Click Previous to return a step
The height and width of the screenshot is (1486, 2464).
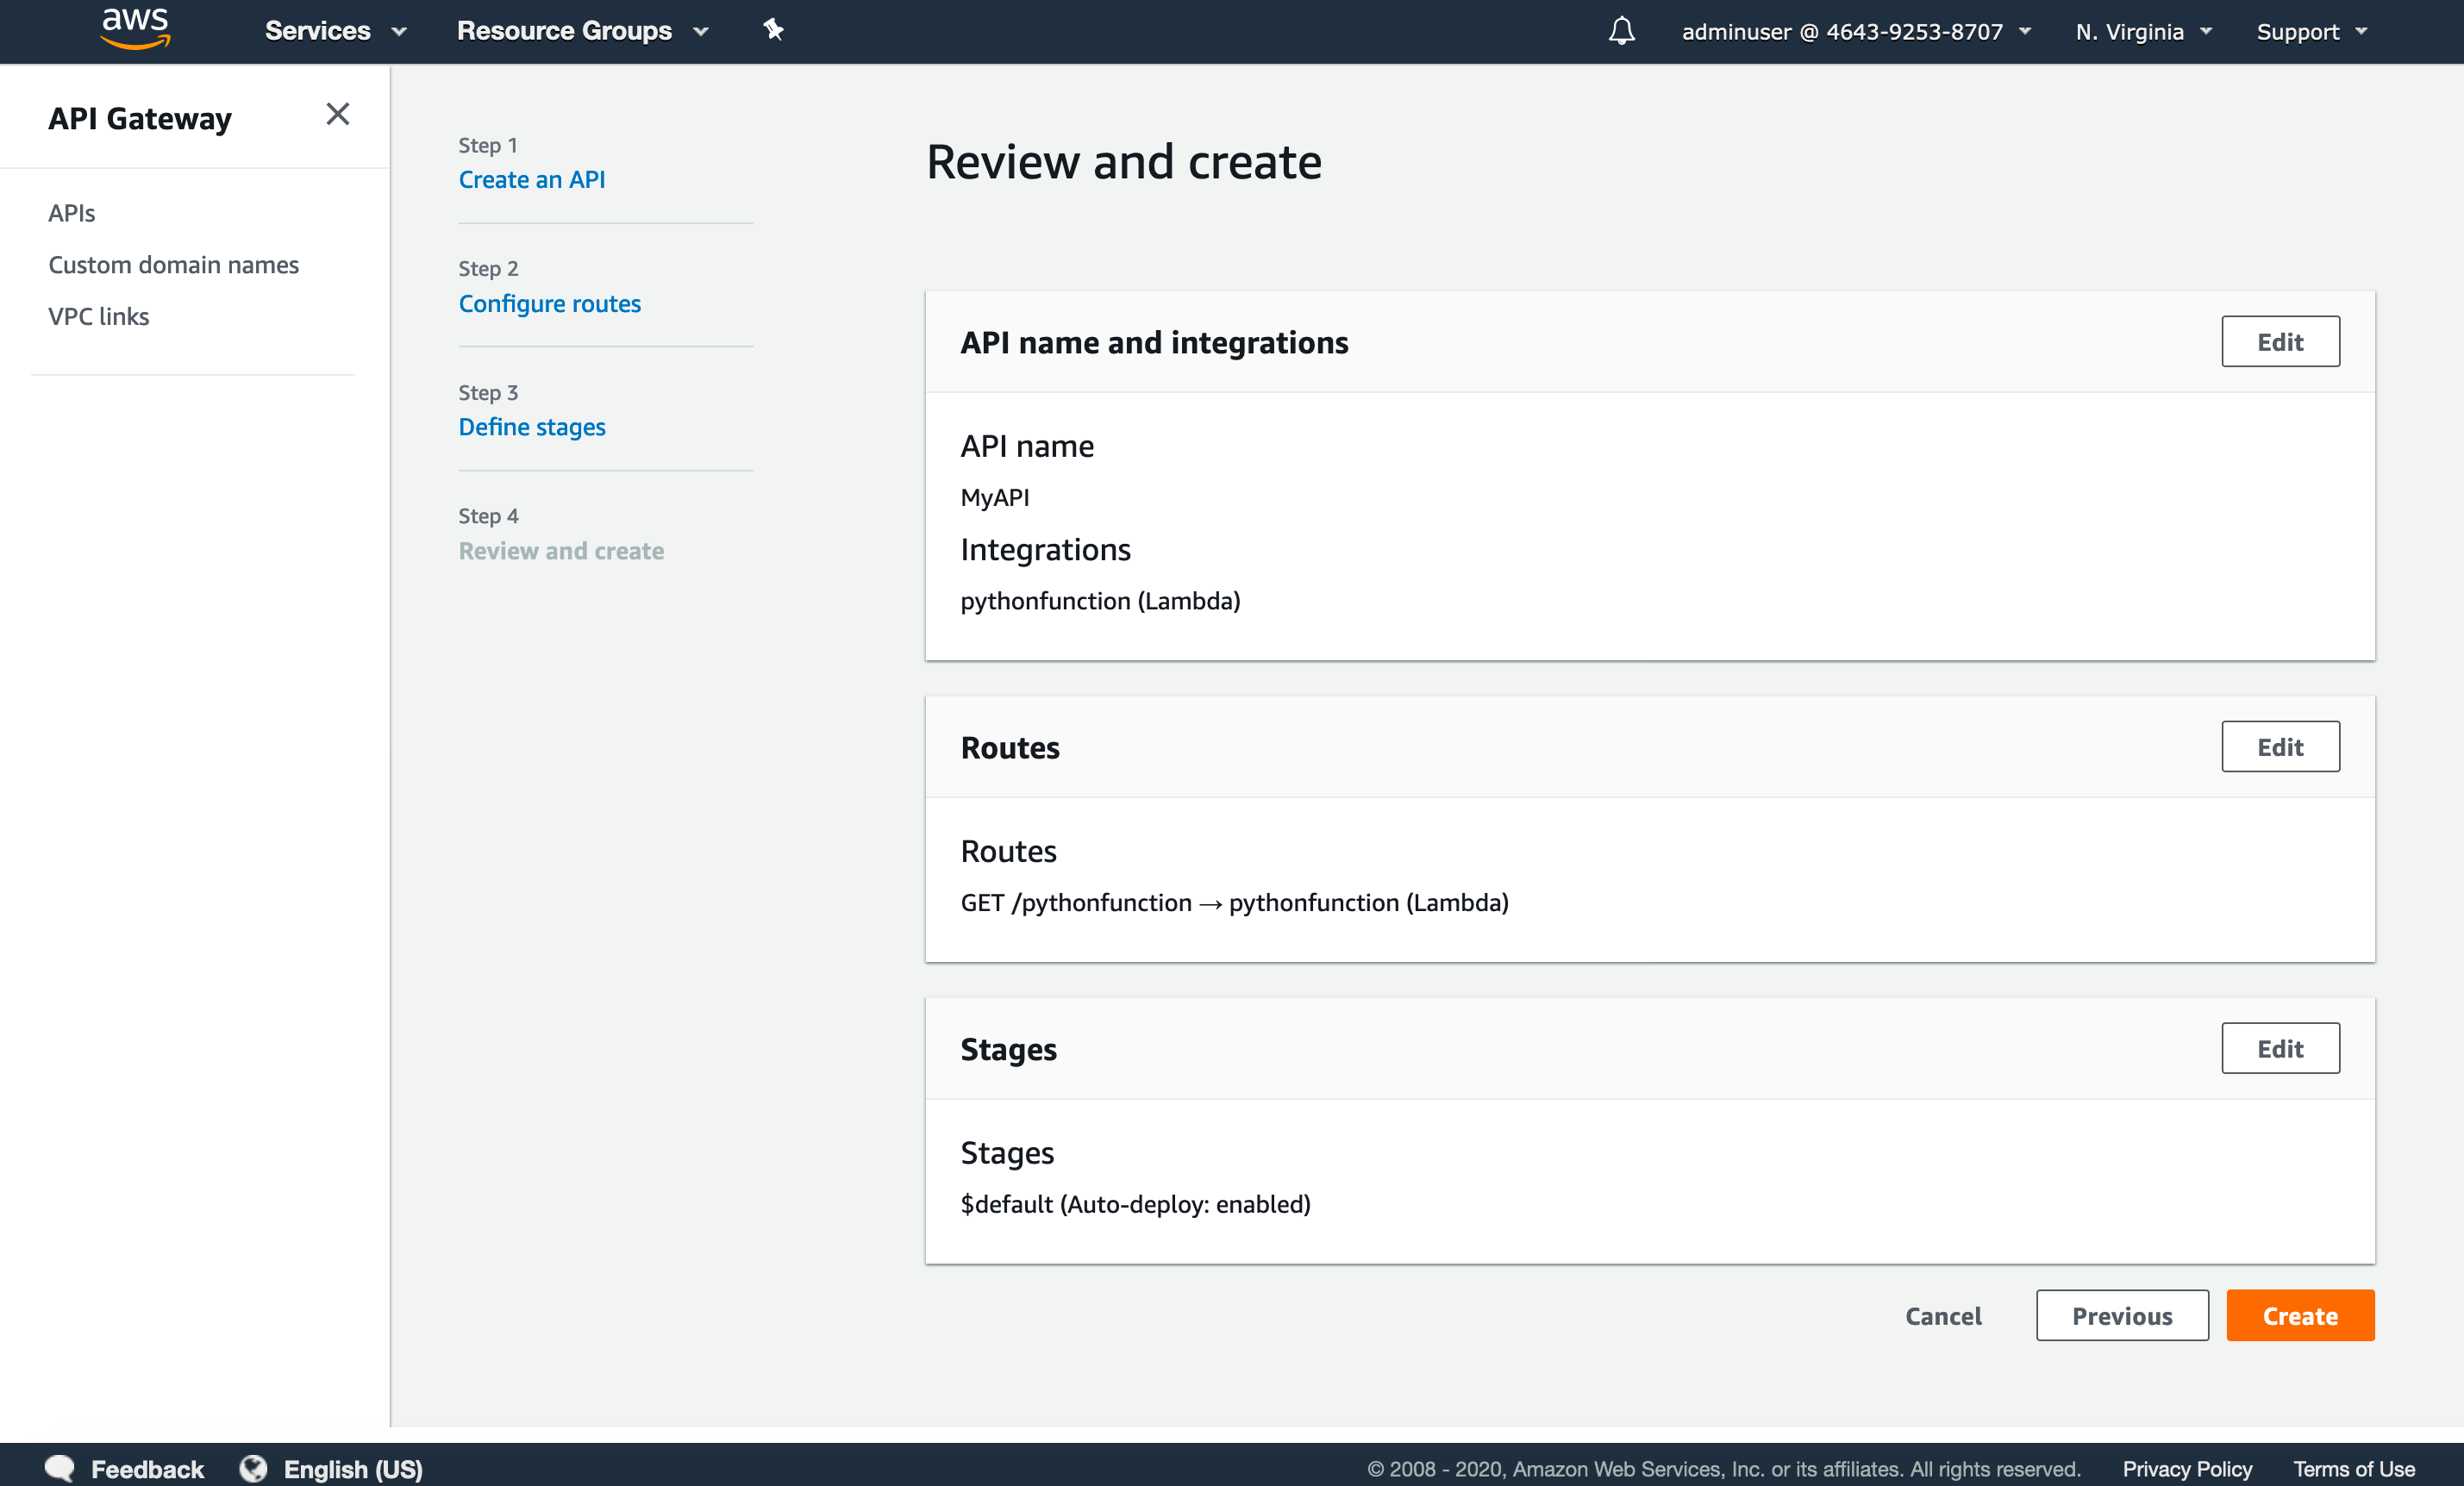2122,1315
